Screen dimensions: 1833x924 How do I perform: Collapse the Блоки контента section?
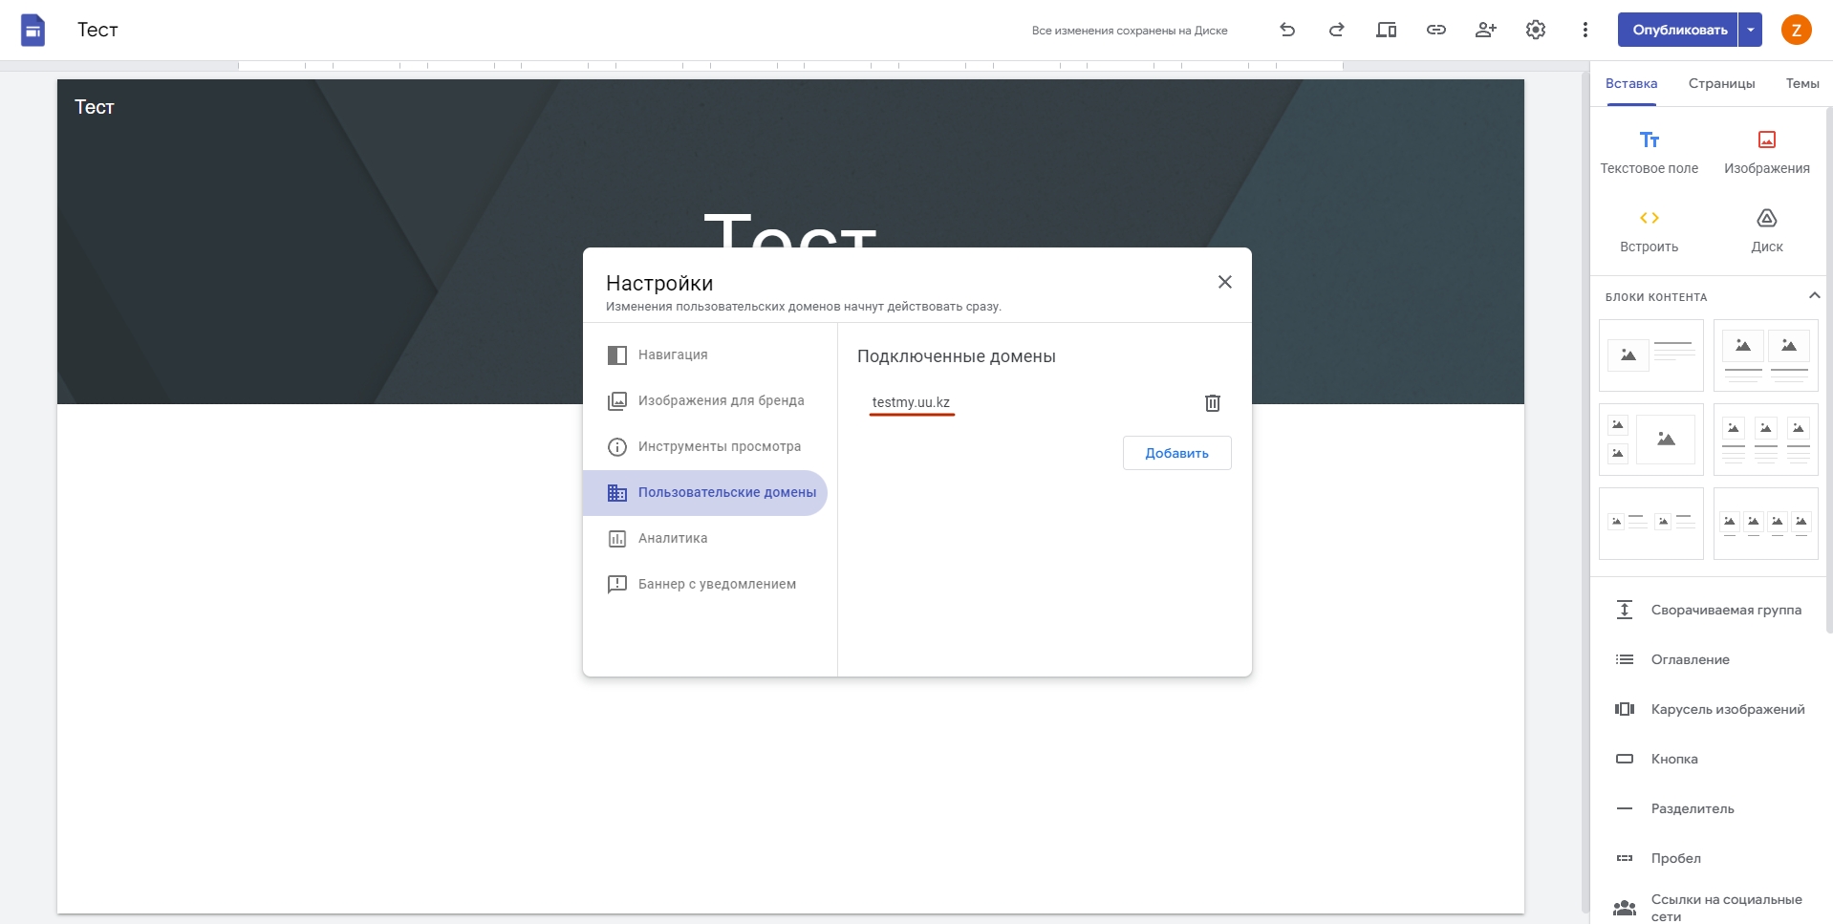coord(1814,295)
